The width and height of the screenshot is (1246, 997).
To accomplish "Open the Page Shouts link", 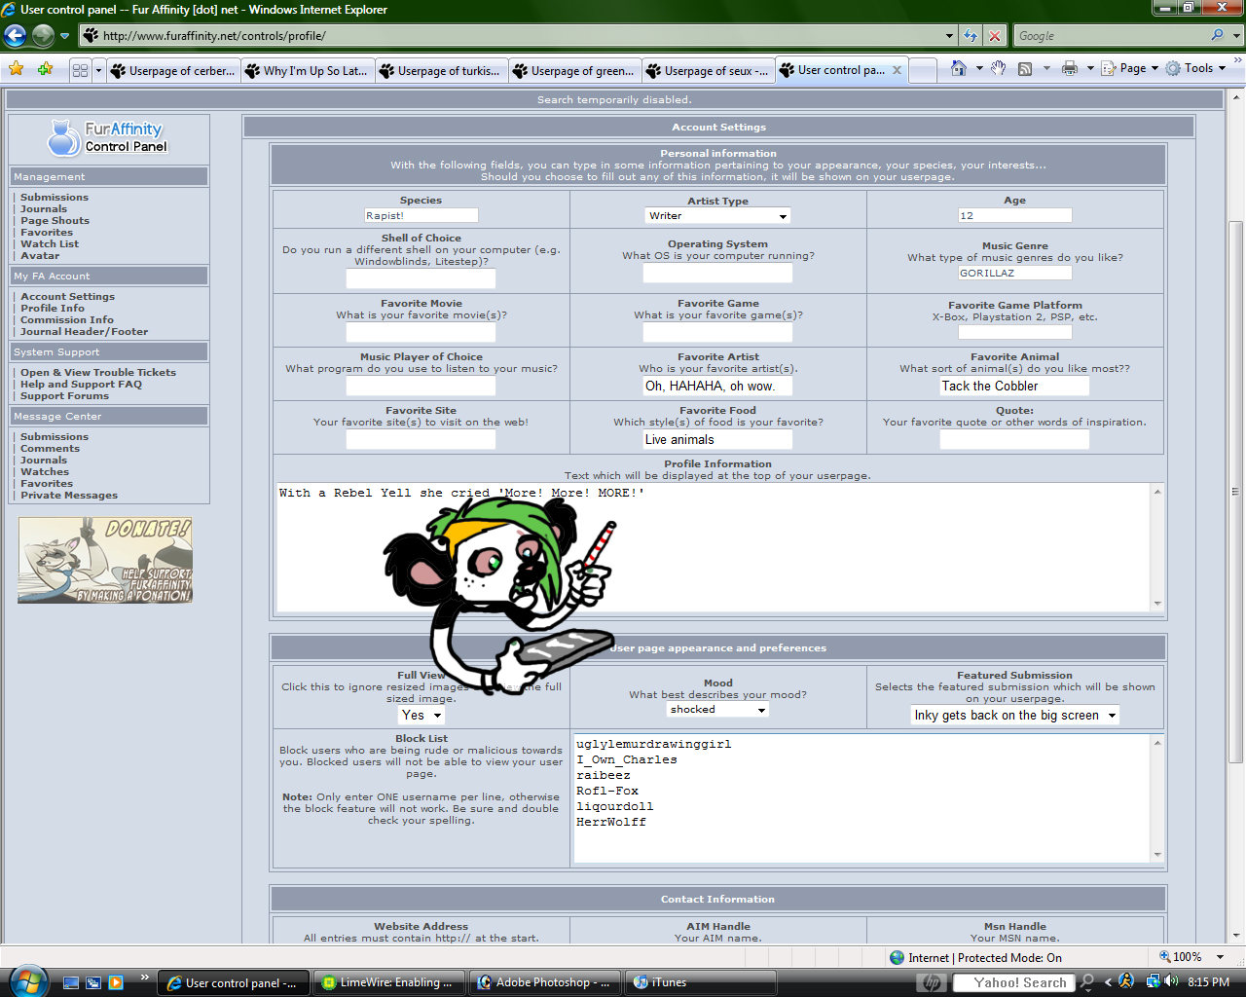I will (55, 220).
